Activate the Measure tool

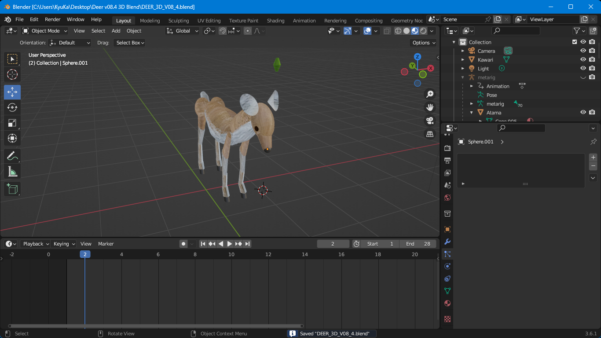tap(12, 171)
